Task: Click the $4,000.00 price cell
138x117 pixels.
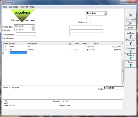Action: (88, 47)
